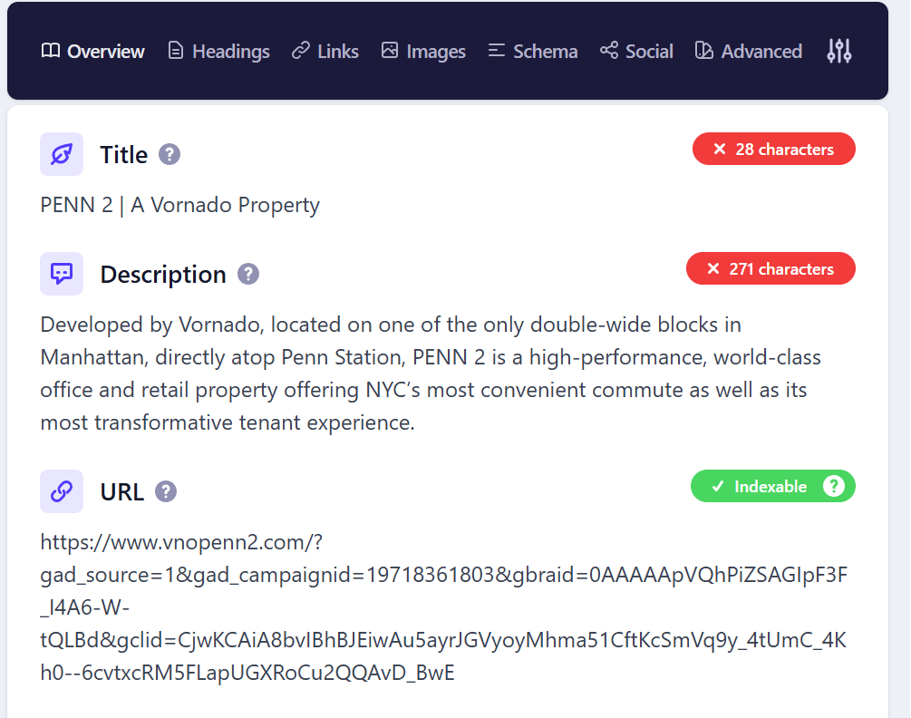Viewport: 911px width, 718px height.
Task: Switch to the Overview tab
Action: [x=93, y=52]
